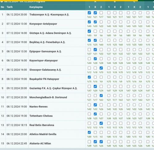Select match name 'Konyaspor-Antalyaspor'

(43, 24)
